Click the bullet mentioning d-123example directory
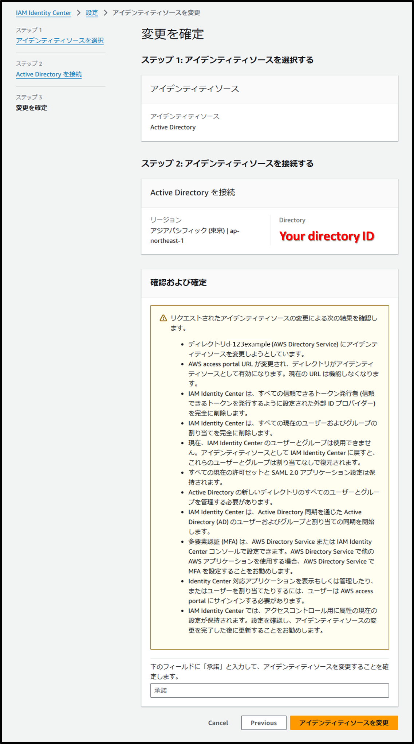Screen dimensions: 414x744 point(283,349)
